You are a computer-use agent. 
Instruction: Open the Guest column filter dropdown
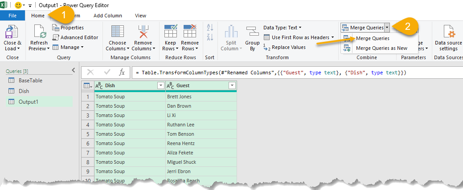point(232,86)
